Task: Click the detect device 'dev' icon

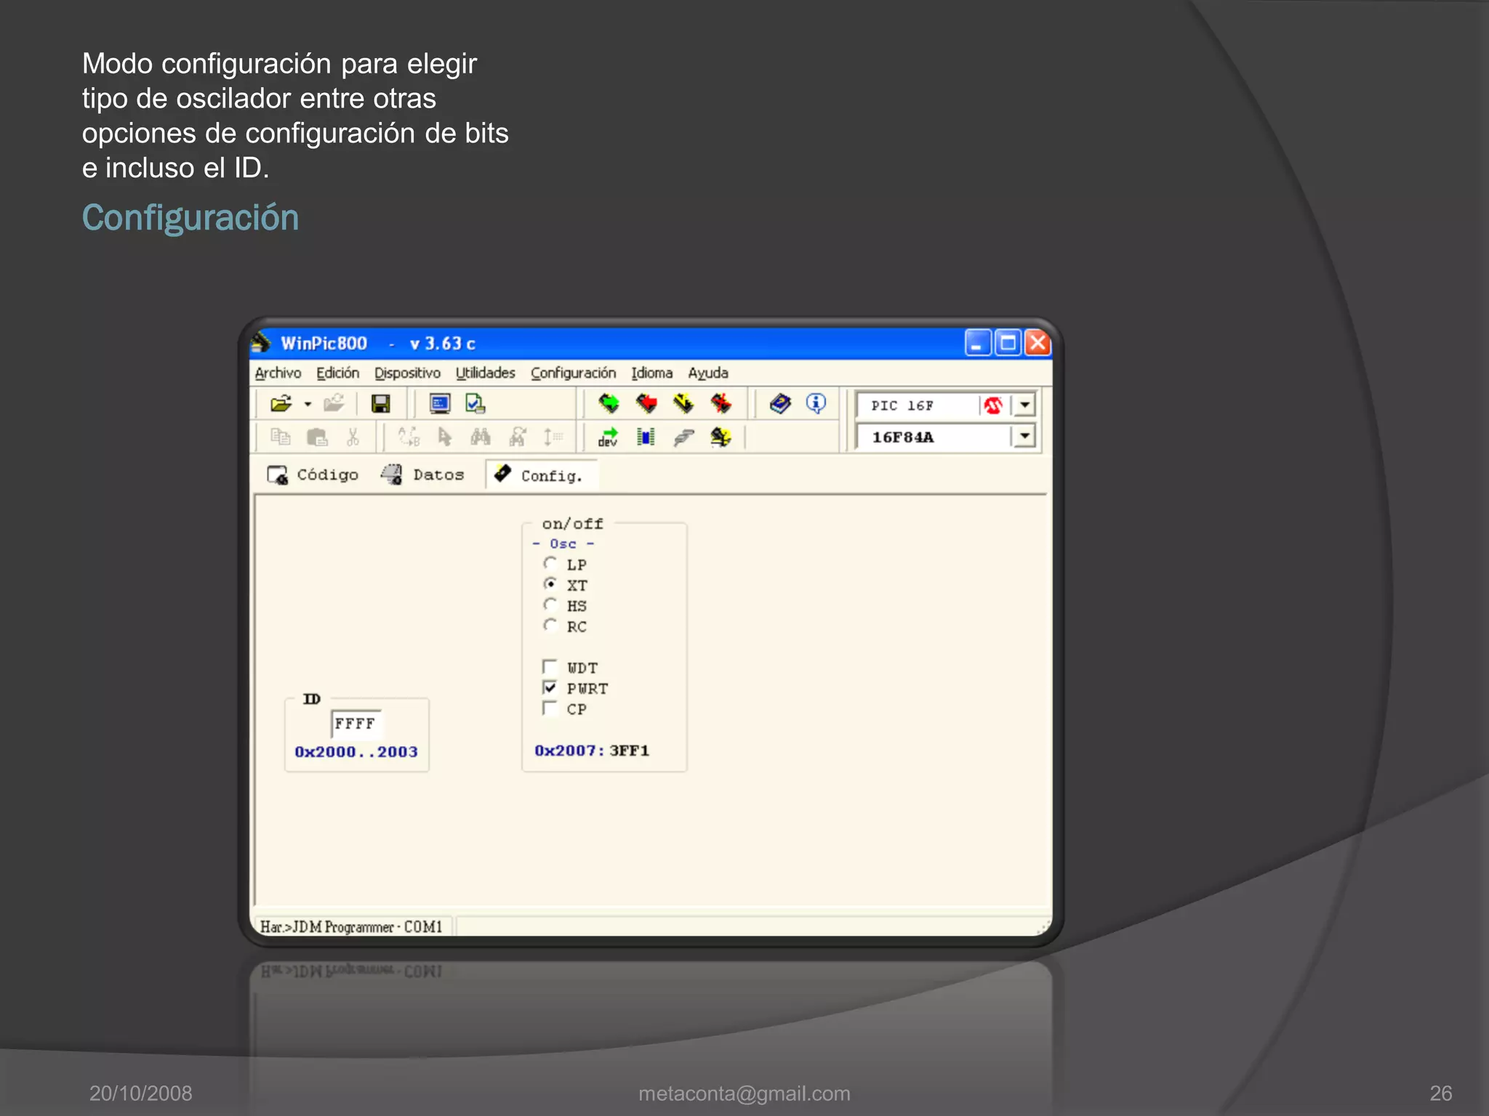Action: pos(608,437)
